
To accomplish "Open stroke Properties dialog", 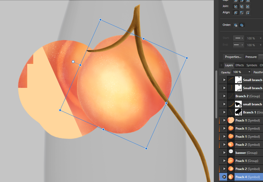I will coord(233,57).
